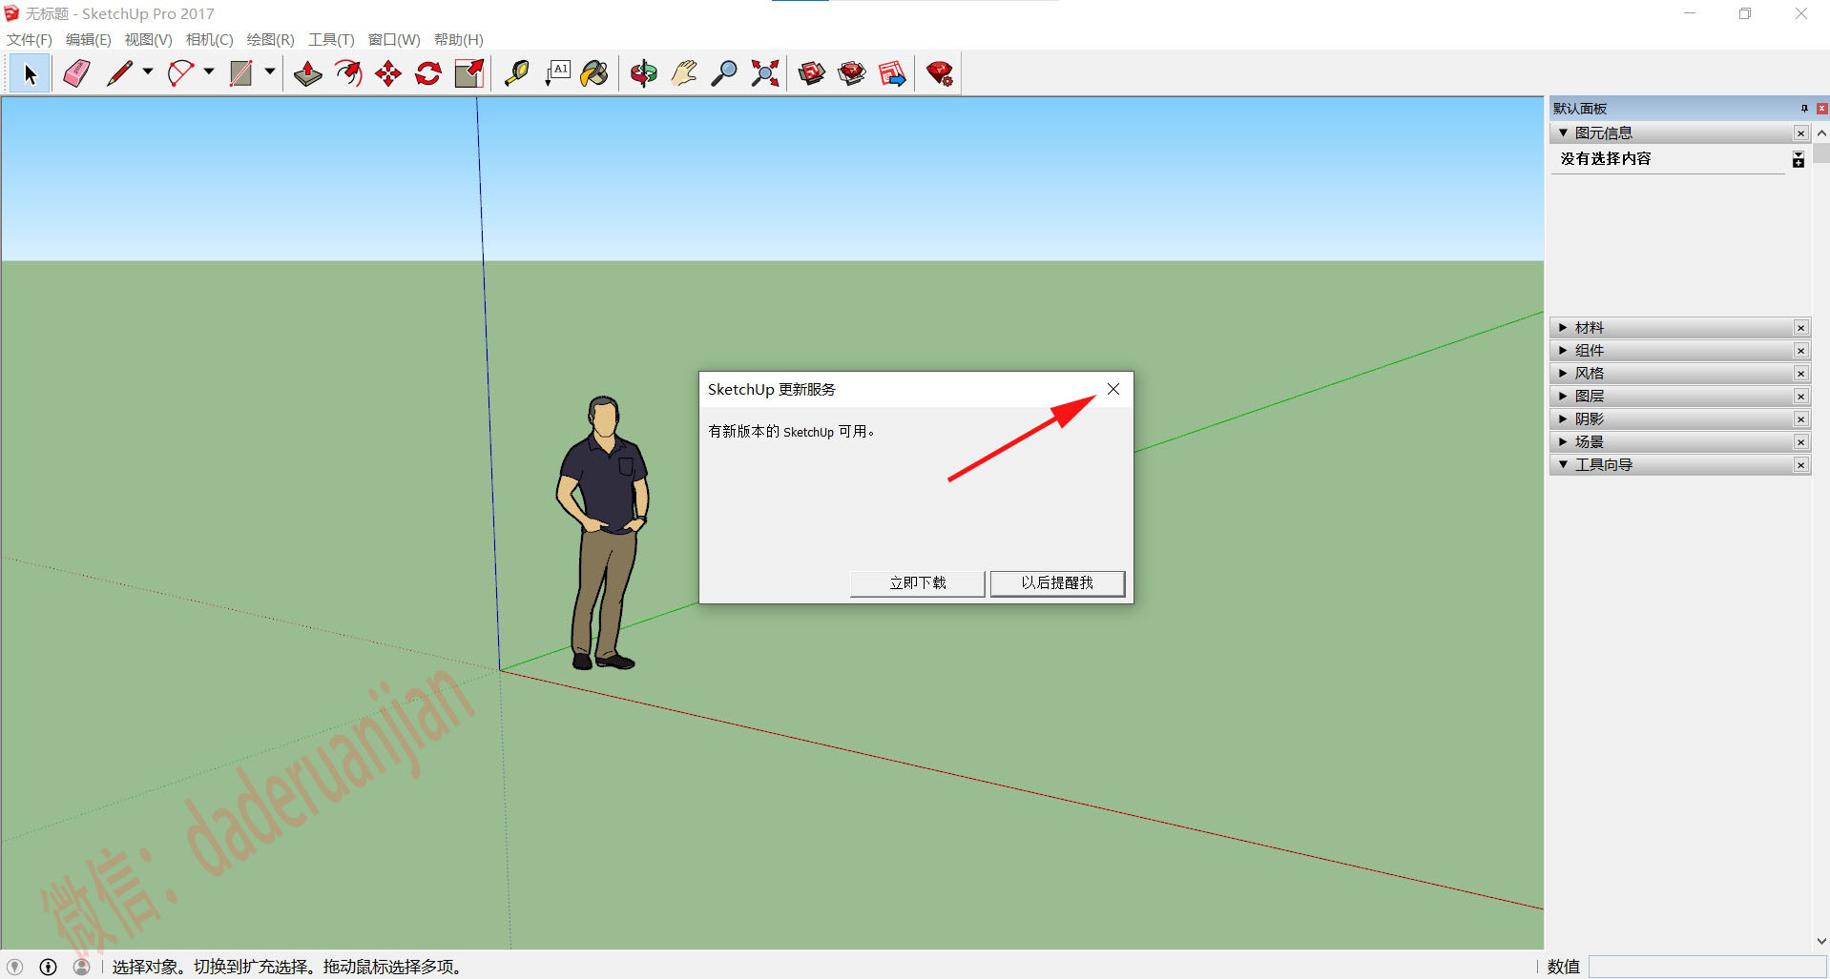Select the Rotate tool
1830x979 pixels.
point(428,73)
